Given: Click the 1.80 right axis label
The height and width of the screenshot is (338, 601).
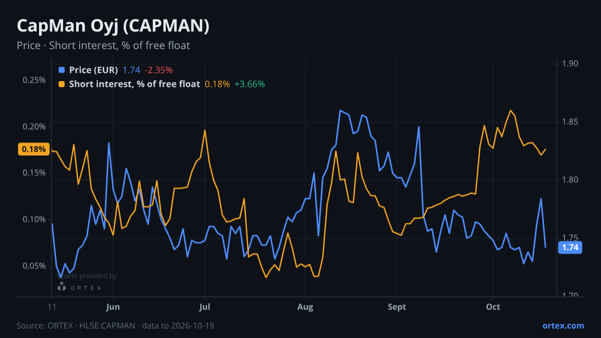Looking at the screenshot, I should 570,180.
